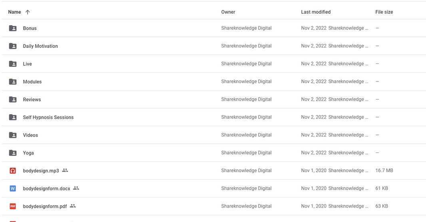Toggle the sort direction arrow next to Name

(28, 12)
